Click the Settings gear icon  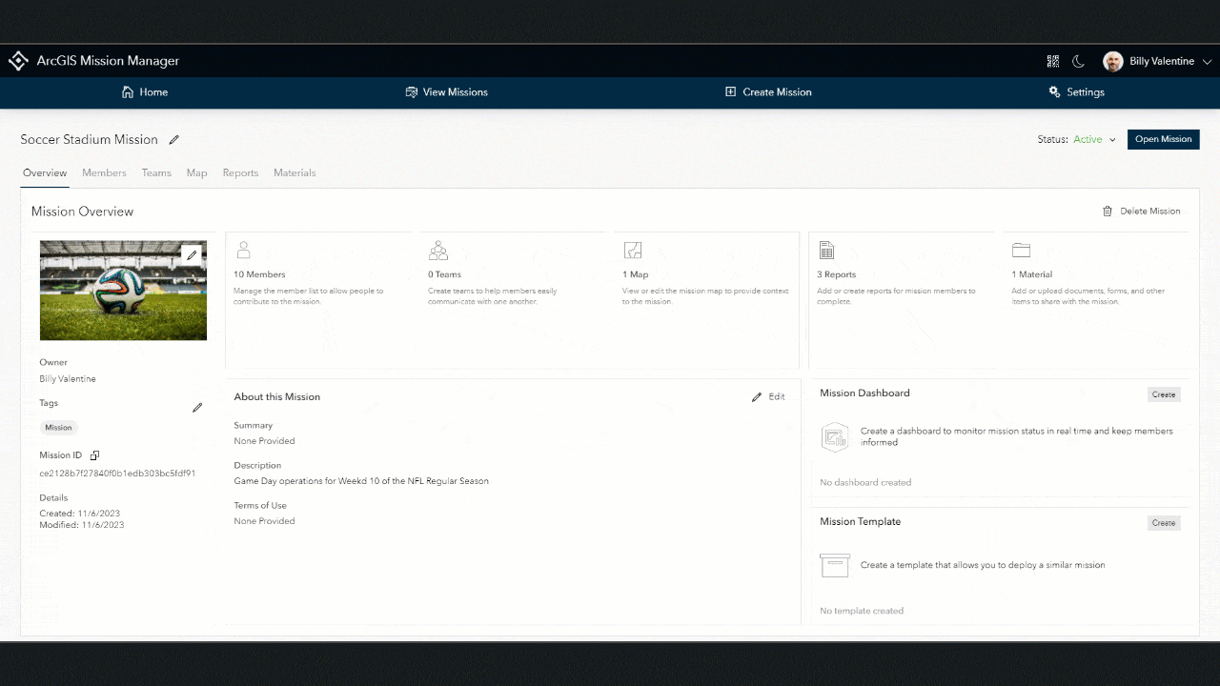(x=1054, y=92)
